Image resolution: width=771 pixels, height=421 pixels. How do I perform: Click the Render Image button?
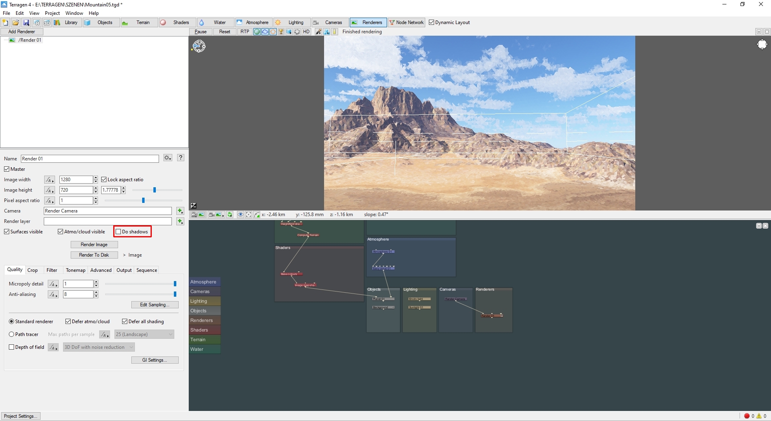point(94,245)
